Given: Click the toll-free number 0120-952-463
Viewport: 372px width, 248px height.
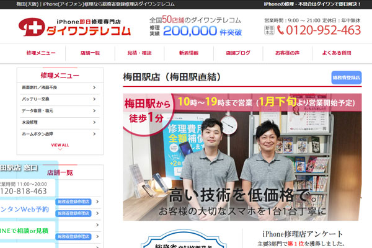Looking at the screenshot, I should point(324,30).
